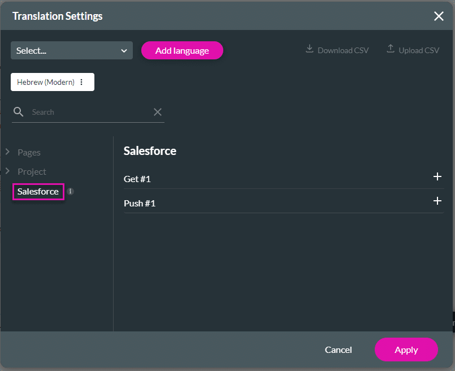Select the Push #1 translation row
The height and width of the screenshot is (371, 455).
click(254, 203)
